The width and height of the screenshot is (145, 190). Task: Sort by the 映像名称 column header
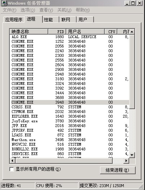point(29,32)
